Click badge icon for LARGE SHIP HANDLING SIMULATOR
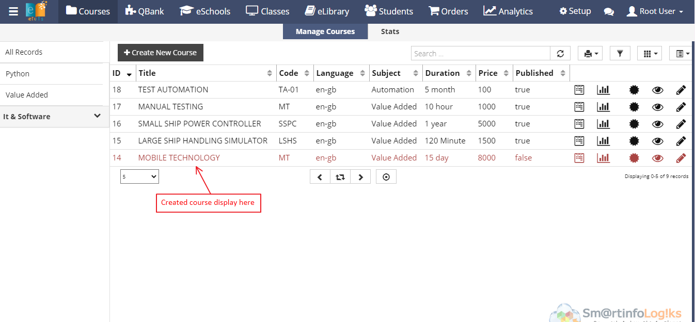Viewport: 695px width, 322px height. [x=634, y=141]
